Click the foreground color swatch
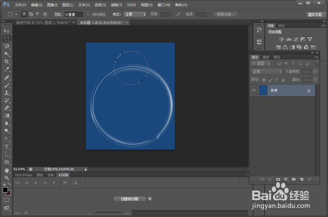The height and width of the screenshot is (217, 328). pyautogui.click(x=5, y=190)
